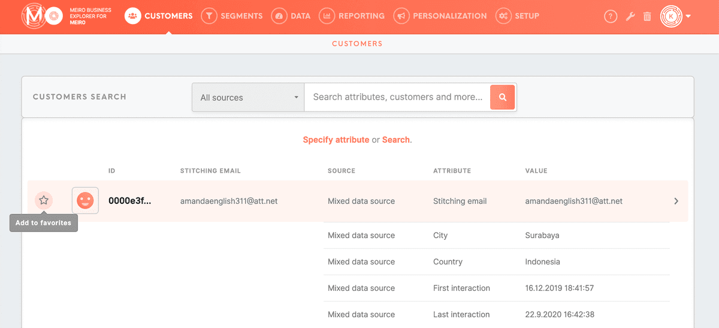Click the Customers sub-tab label

[357, 44]
